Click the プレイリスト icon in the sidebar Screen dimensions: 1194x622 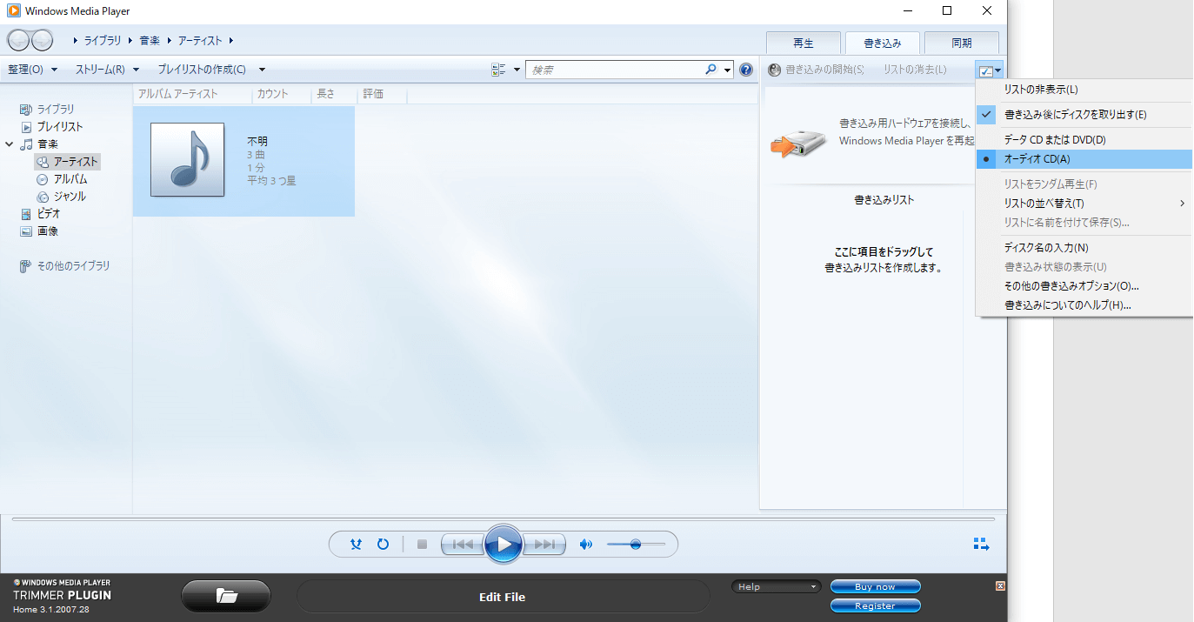[x=26, y=127]
